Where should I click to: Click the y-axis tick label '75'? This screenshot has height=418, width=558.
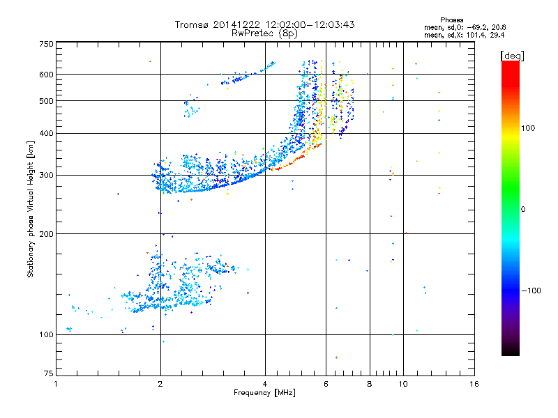49,373
